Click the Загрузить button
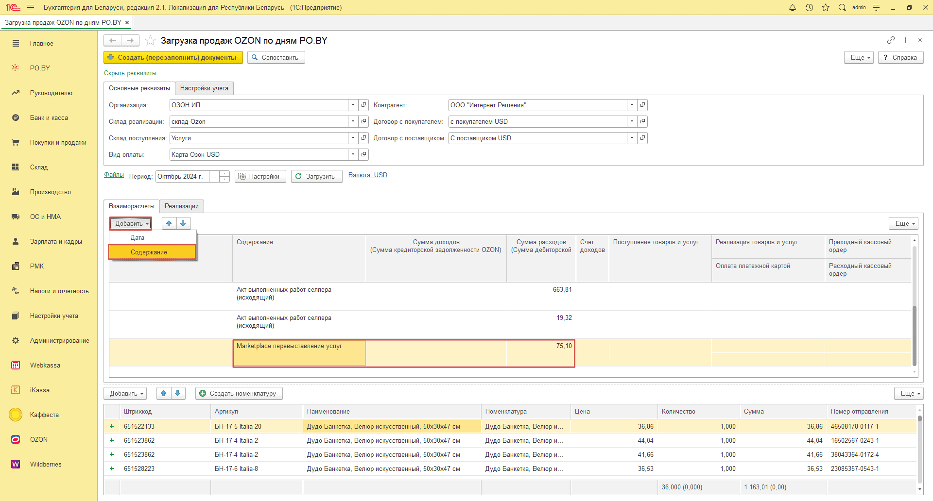 316,176
